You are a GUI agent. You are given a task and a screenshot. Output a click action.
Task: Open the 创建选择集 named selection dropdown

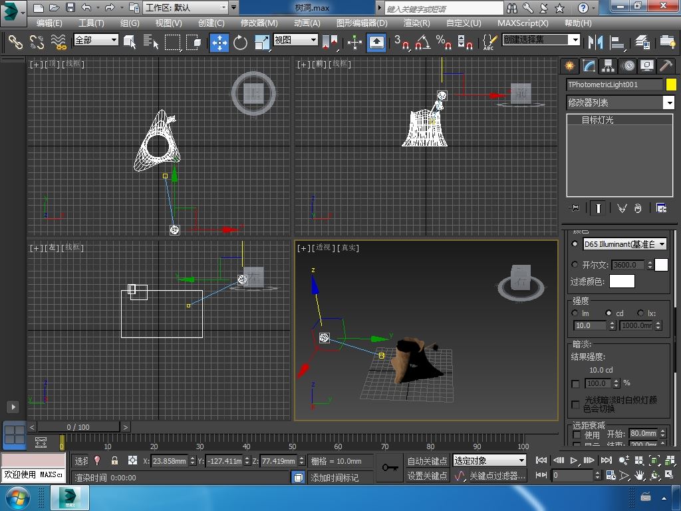(x=541, y=40)
